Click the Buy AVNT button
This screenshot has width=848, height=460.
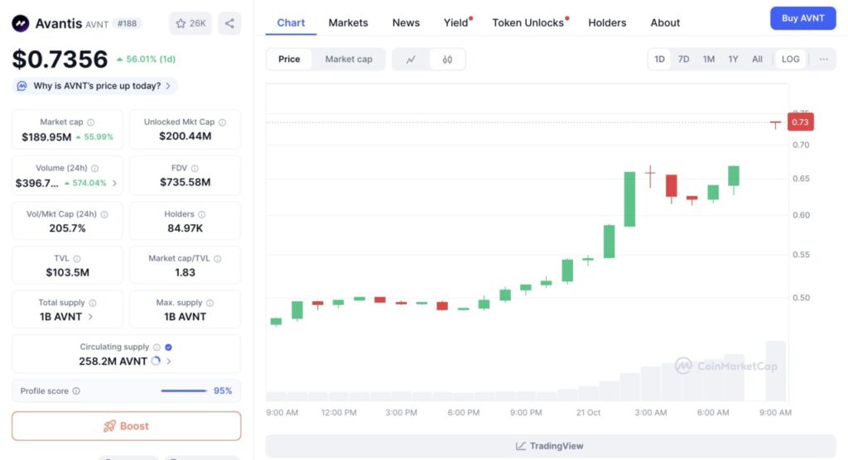coord(802,18)
